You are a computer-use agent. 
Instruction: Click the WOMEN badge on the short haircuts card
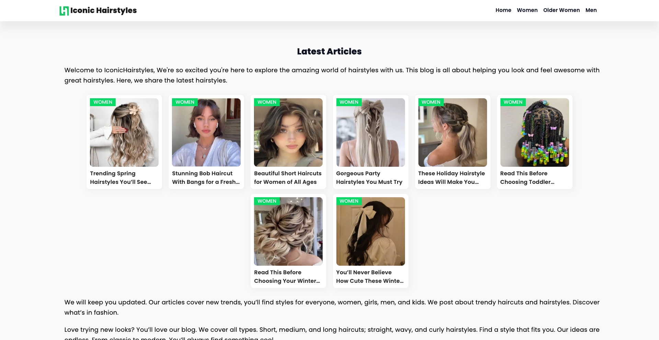click(267, 102)
